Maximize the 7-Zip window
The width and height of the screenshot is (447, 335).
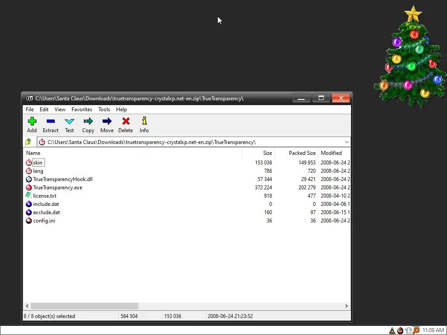coord(321,98)
